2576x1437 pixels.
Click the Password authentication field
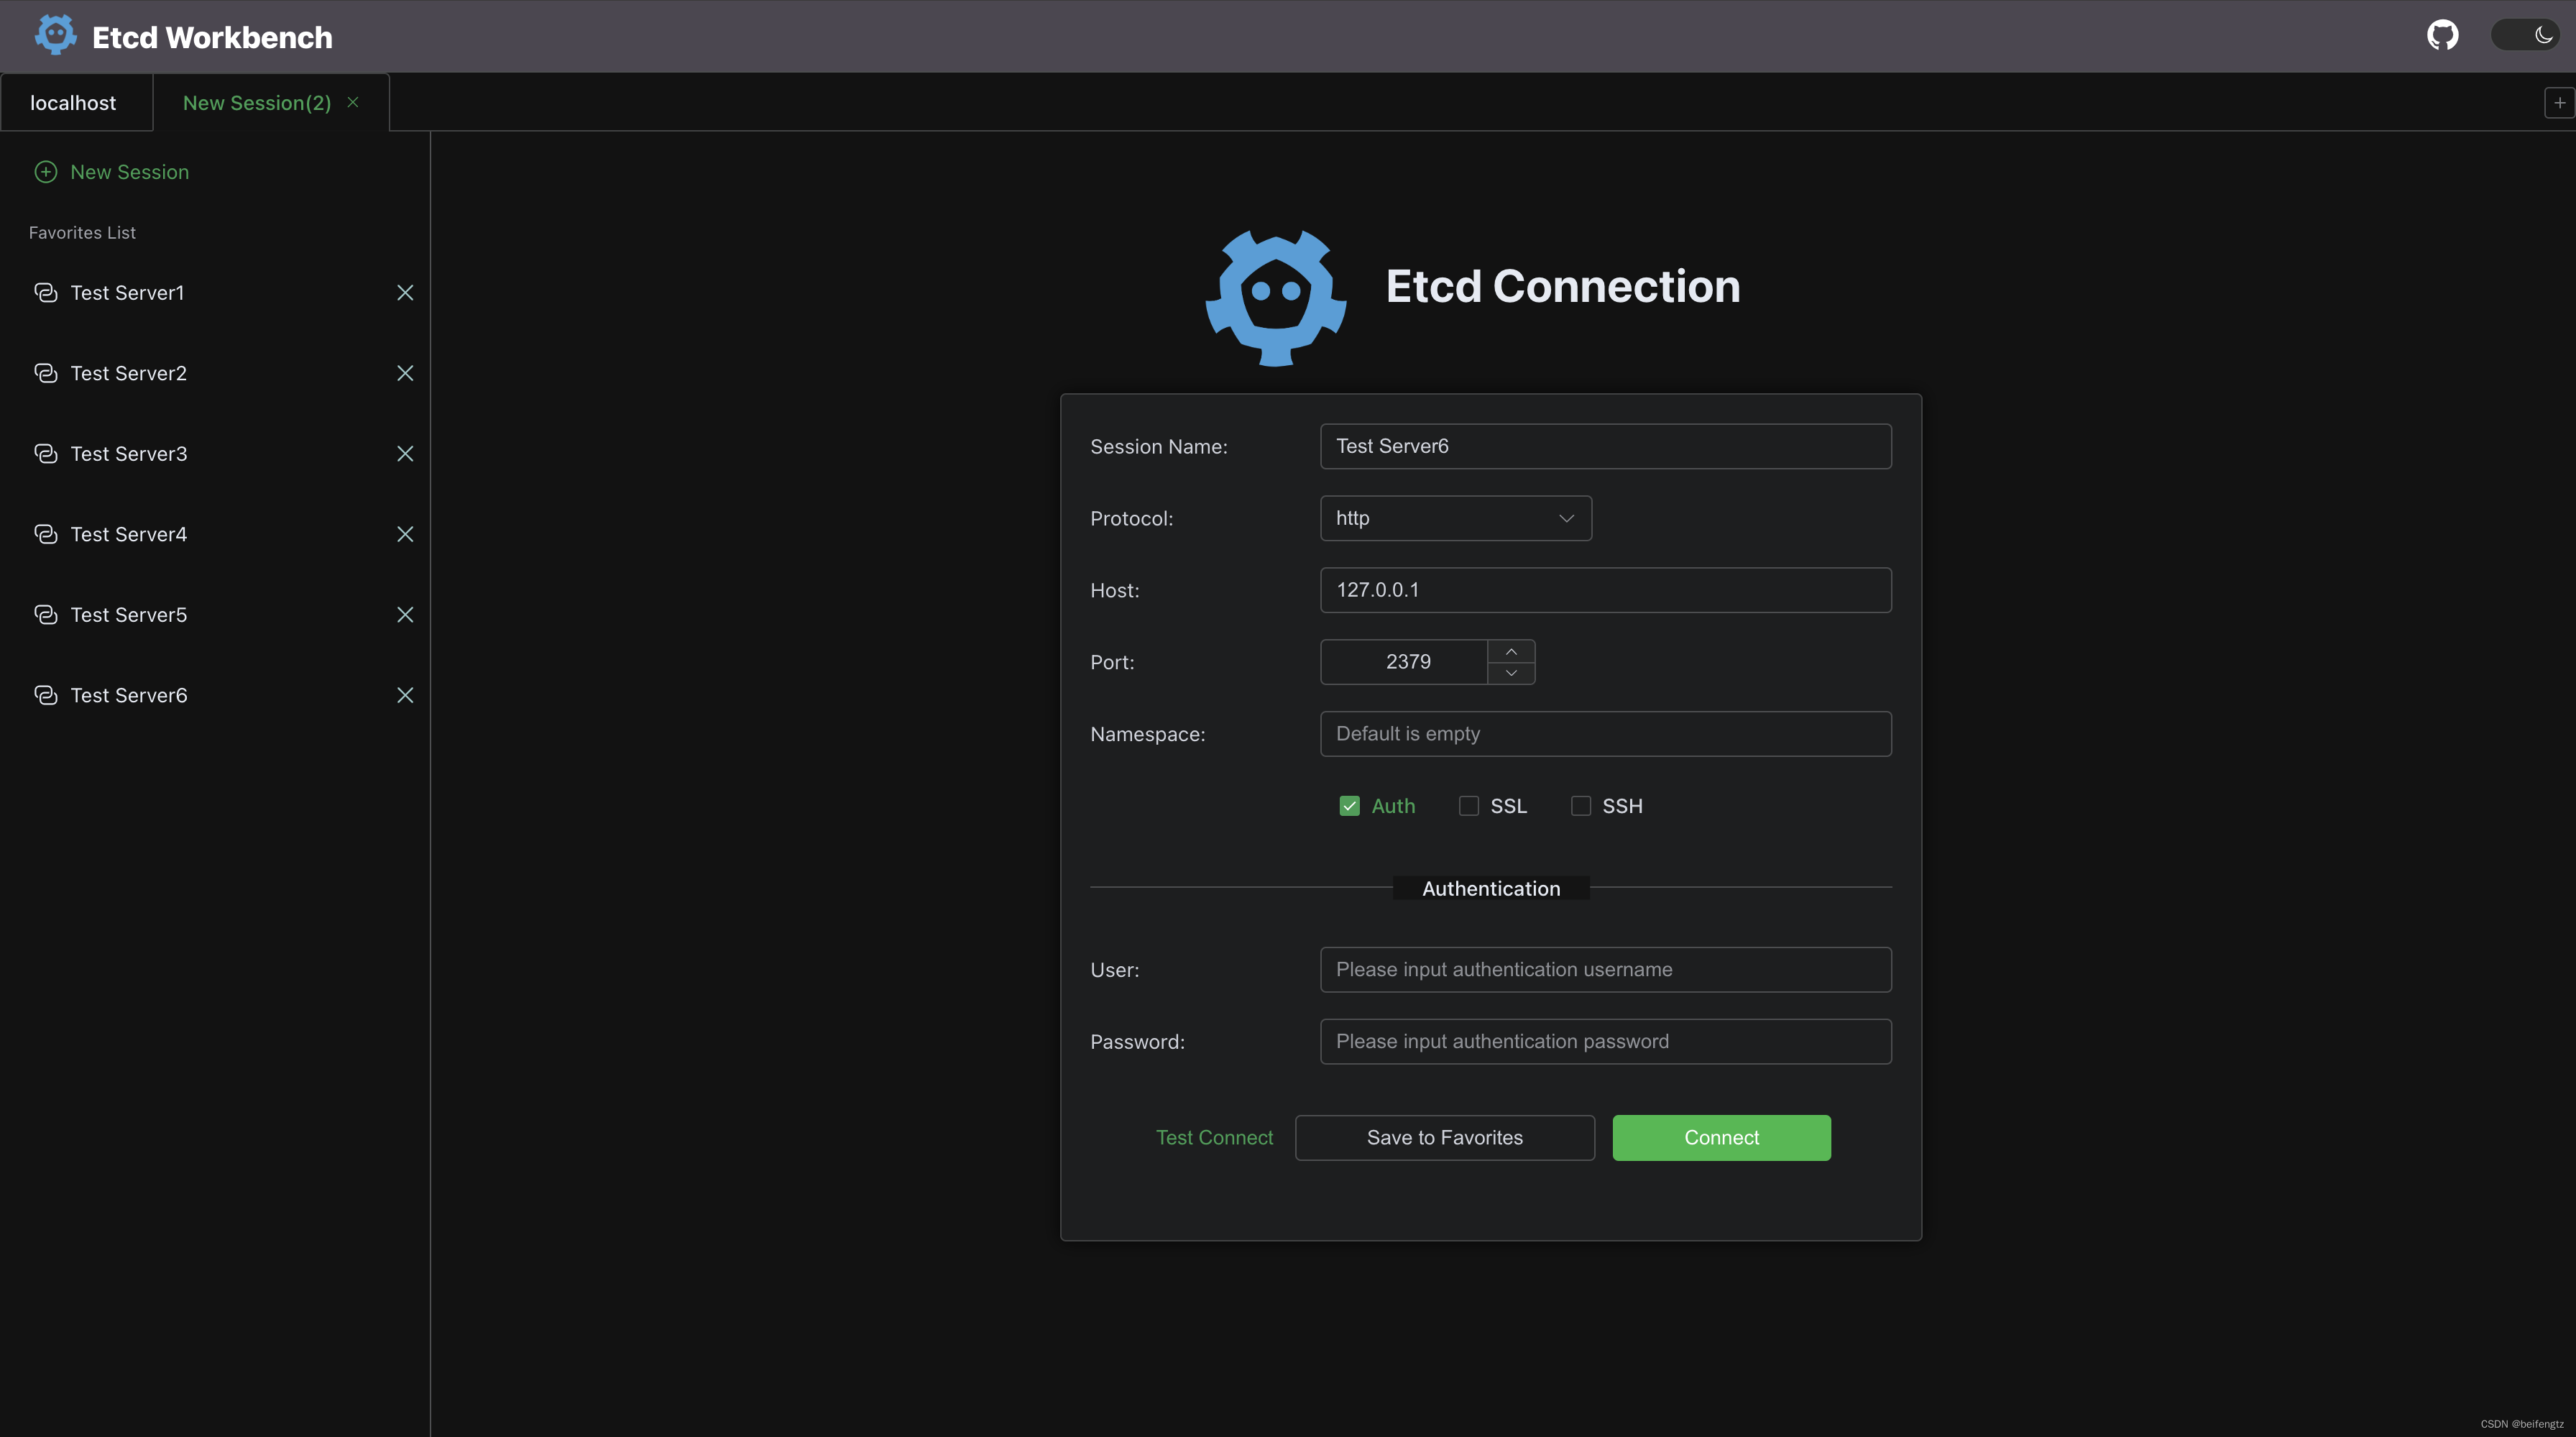click(1605, 1042)
